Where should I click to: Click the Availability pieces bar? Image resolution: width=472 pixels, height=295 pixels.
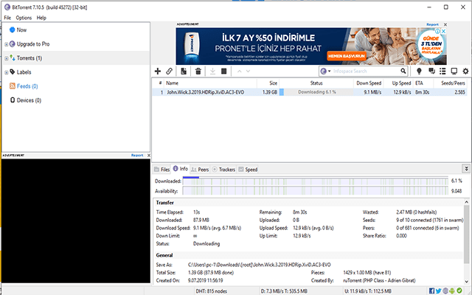315,191
